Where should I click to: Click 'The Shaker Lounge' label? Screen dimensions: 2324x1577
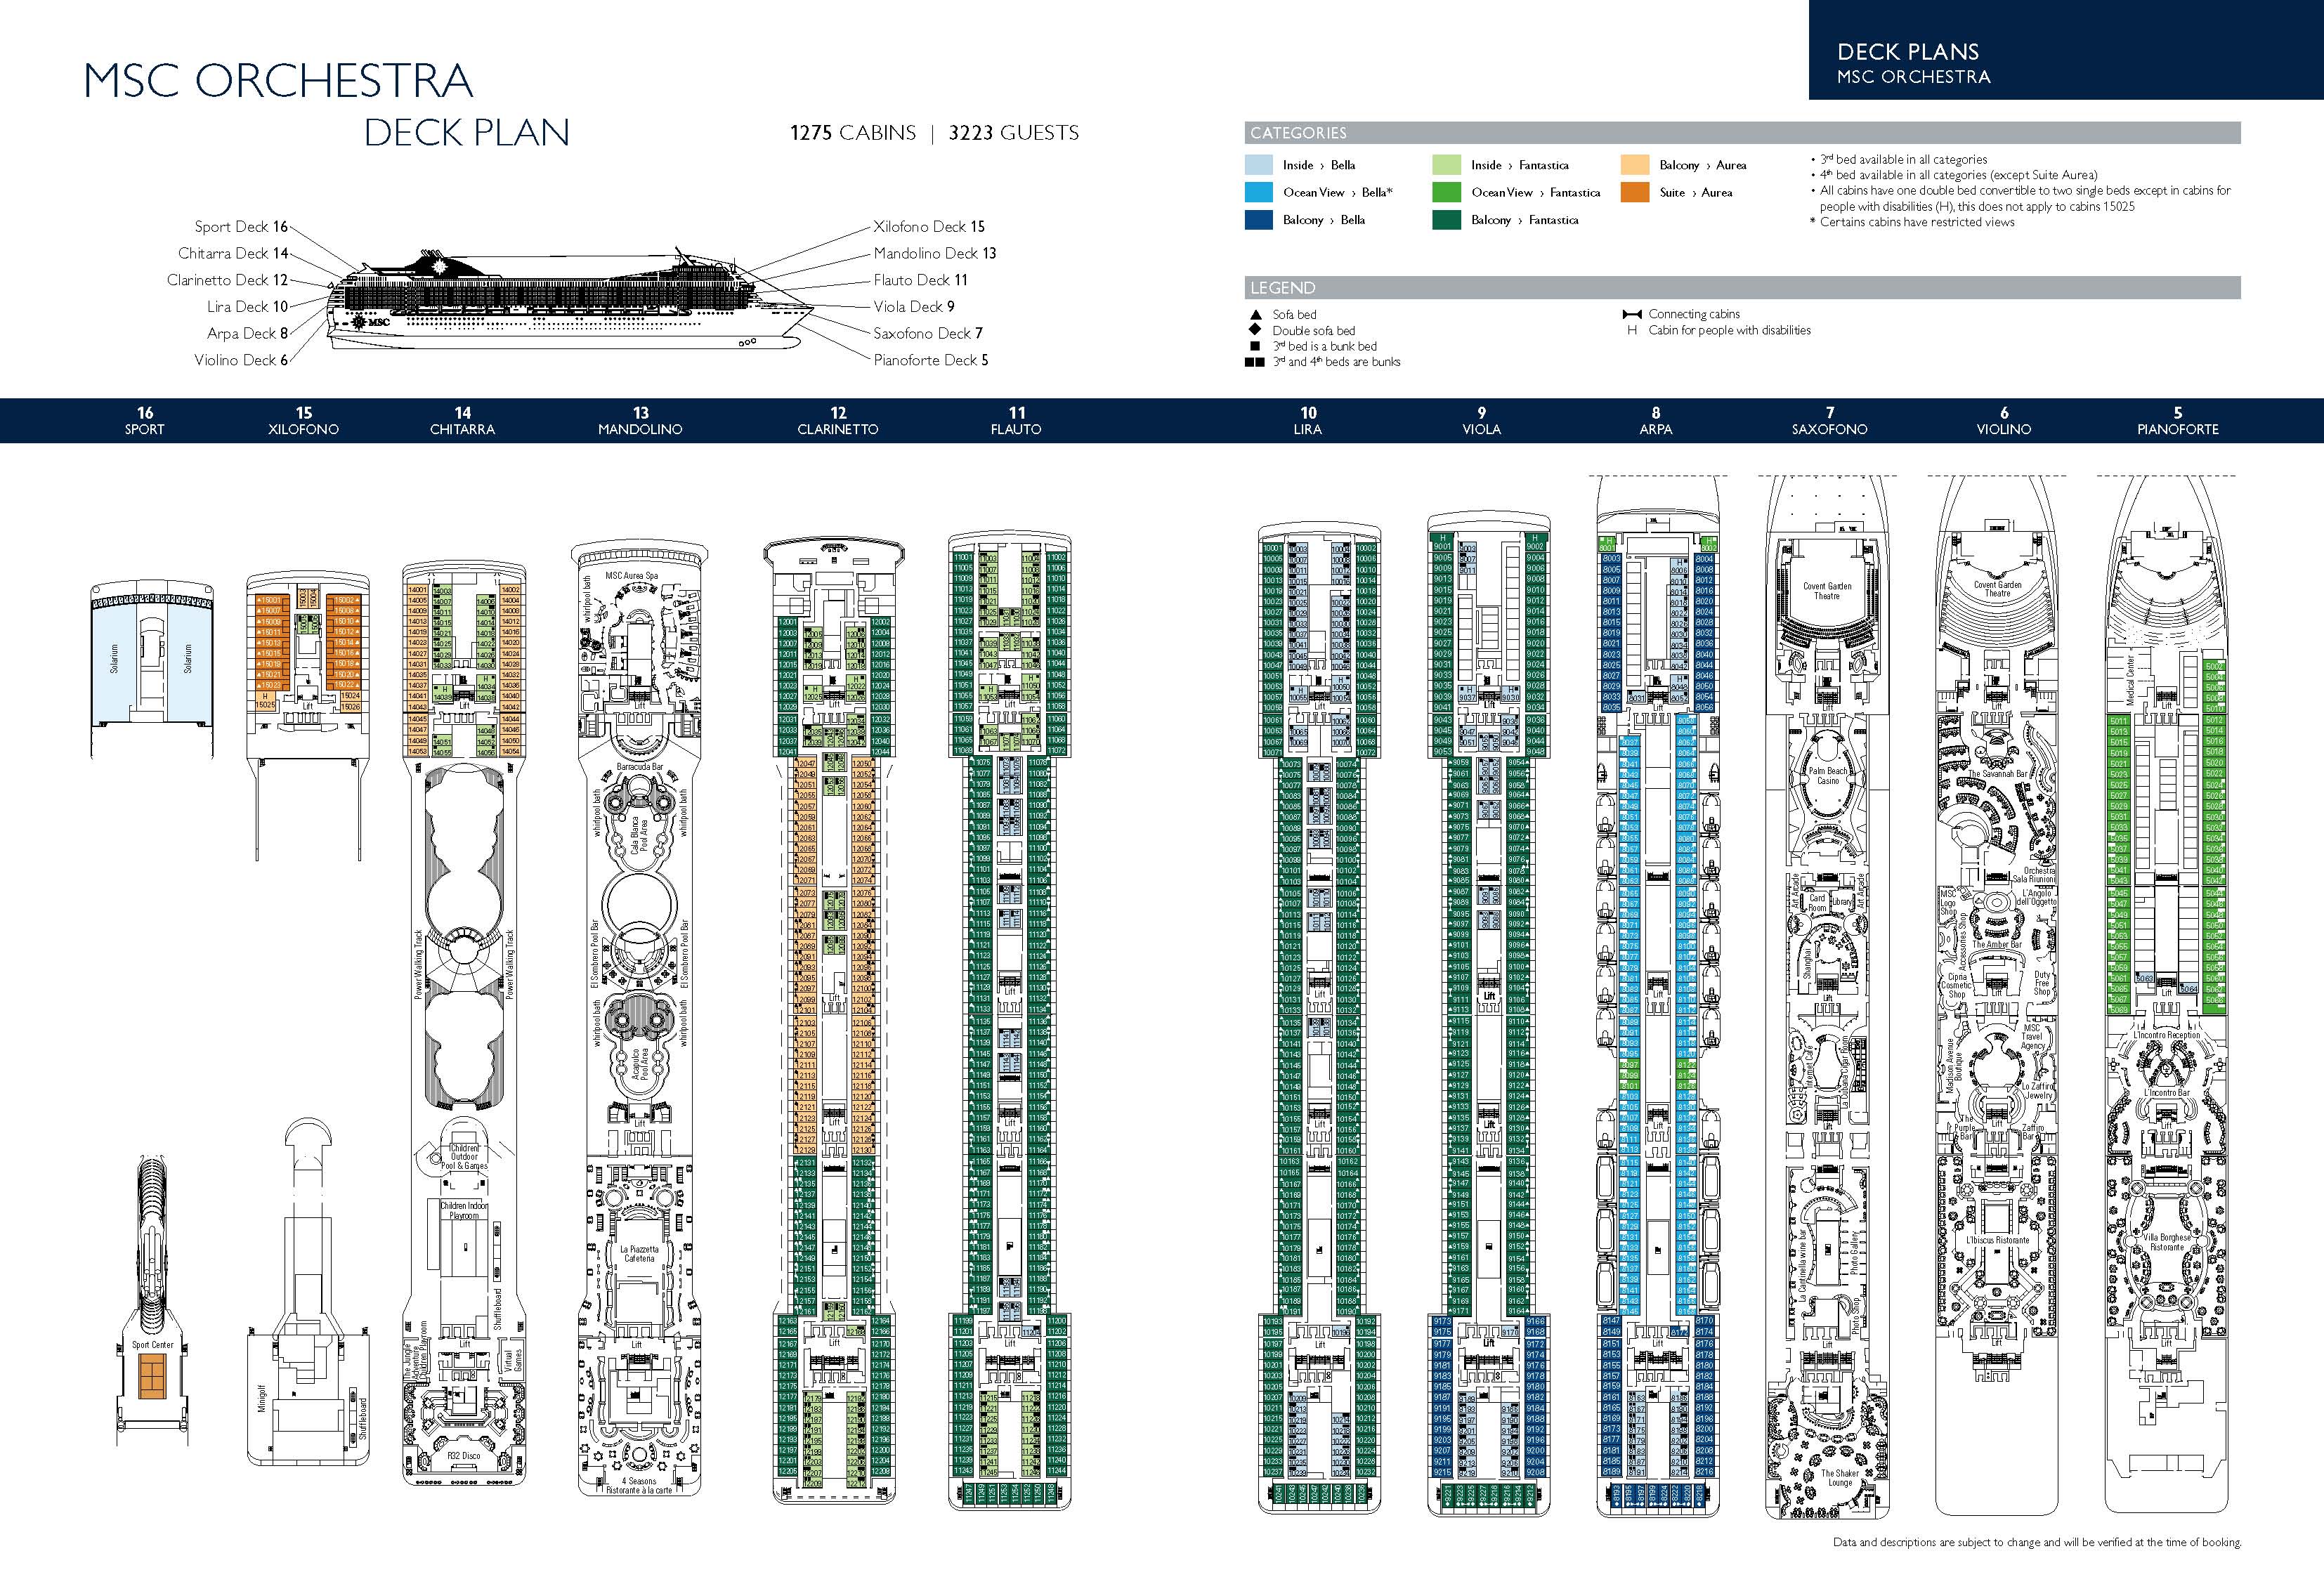point(1840,1478)
